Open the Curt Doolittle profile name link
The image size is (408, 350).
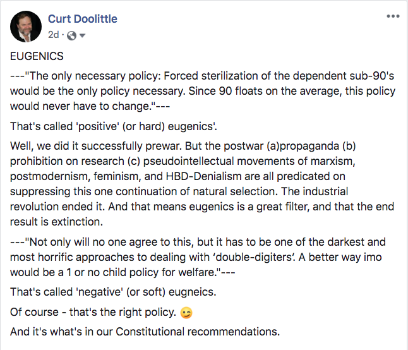(x=83, y=19)
